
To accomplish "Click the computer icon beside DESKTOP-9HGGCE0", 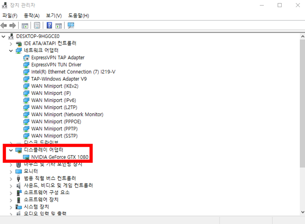I will [x=11, y=36].
